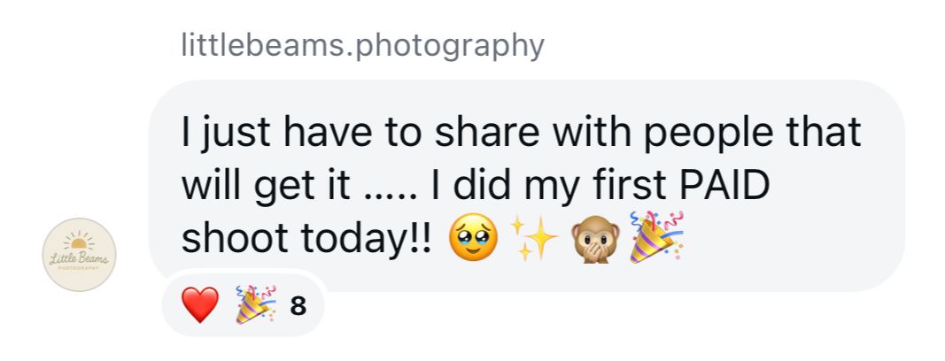Open the reaction count showing 8
This screenshot has width=945, height=361.
(298, 307)
